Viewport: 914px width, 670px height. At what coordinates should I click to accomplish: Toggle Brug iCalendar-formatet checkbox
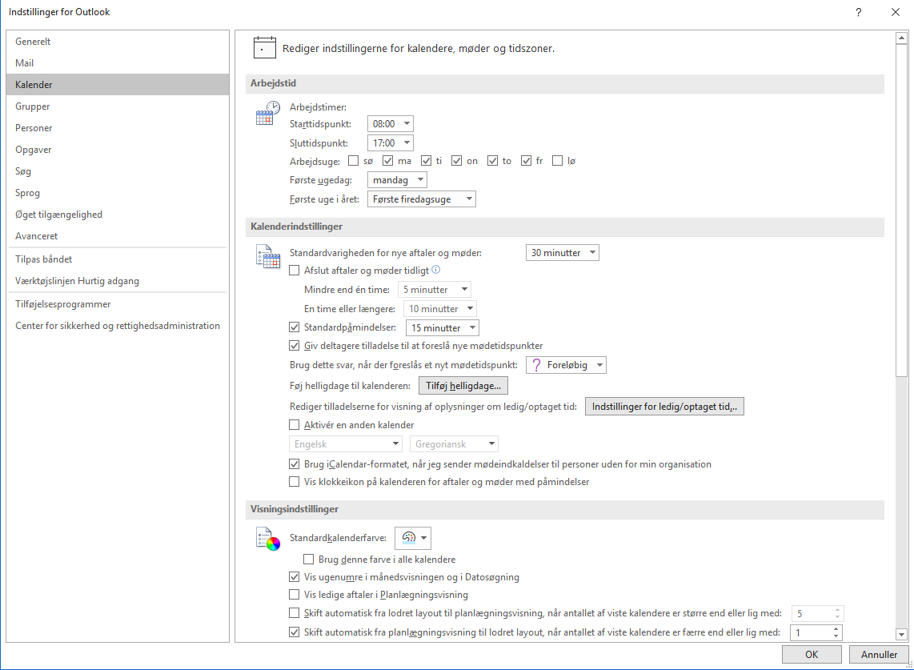(295, 464)
